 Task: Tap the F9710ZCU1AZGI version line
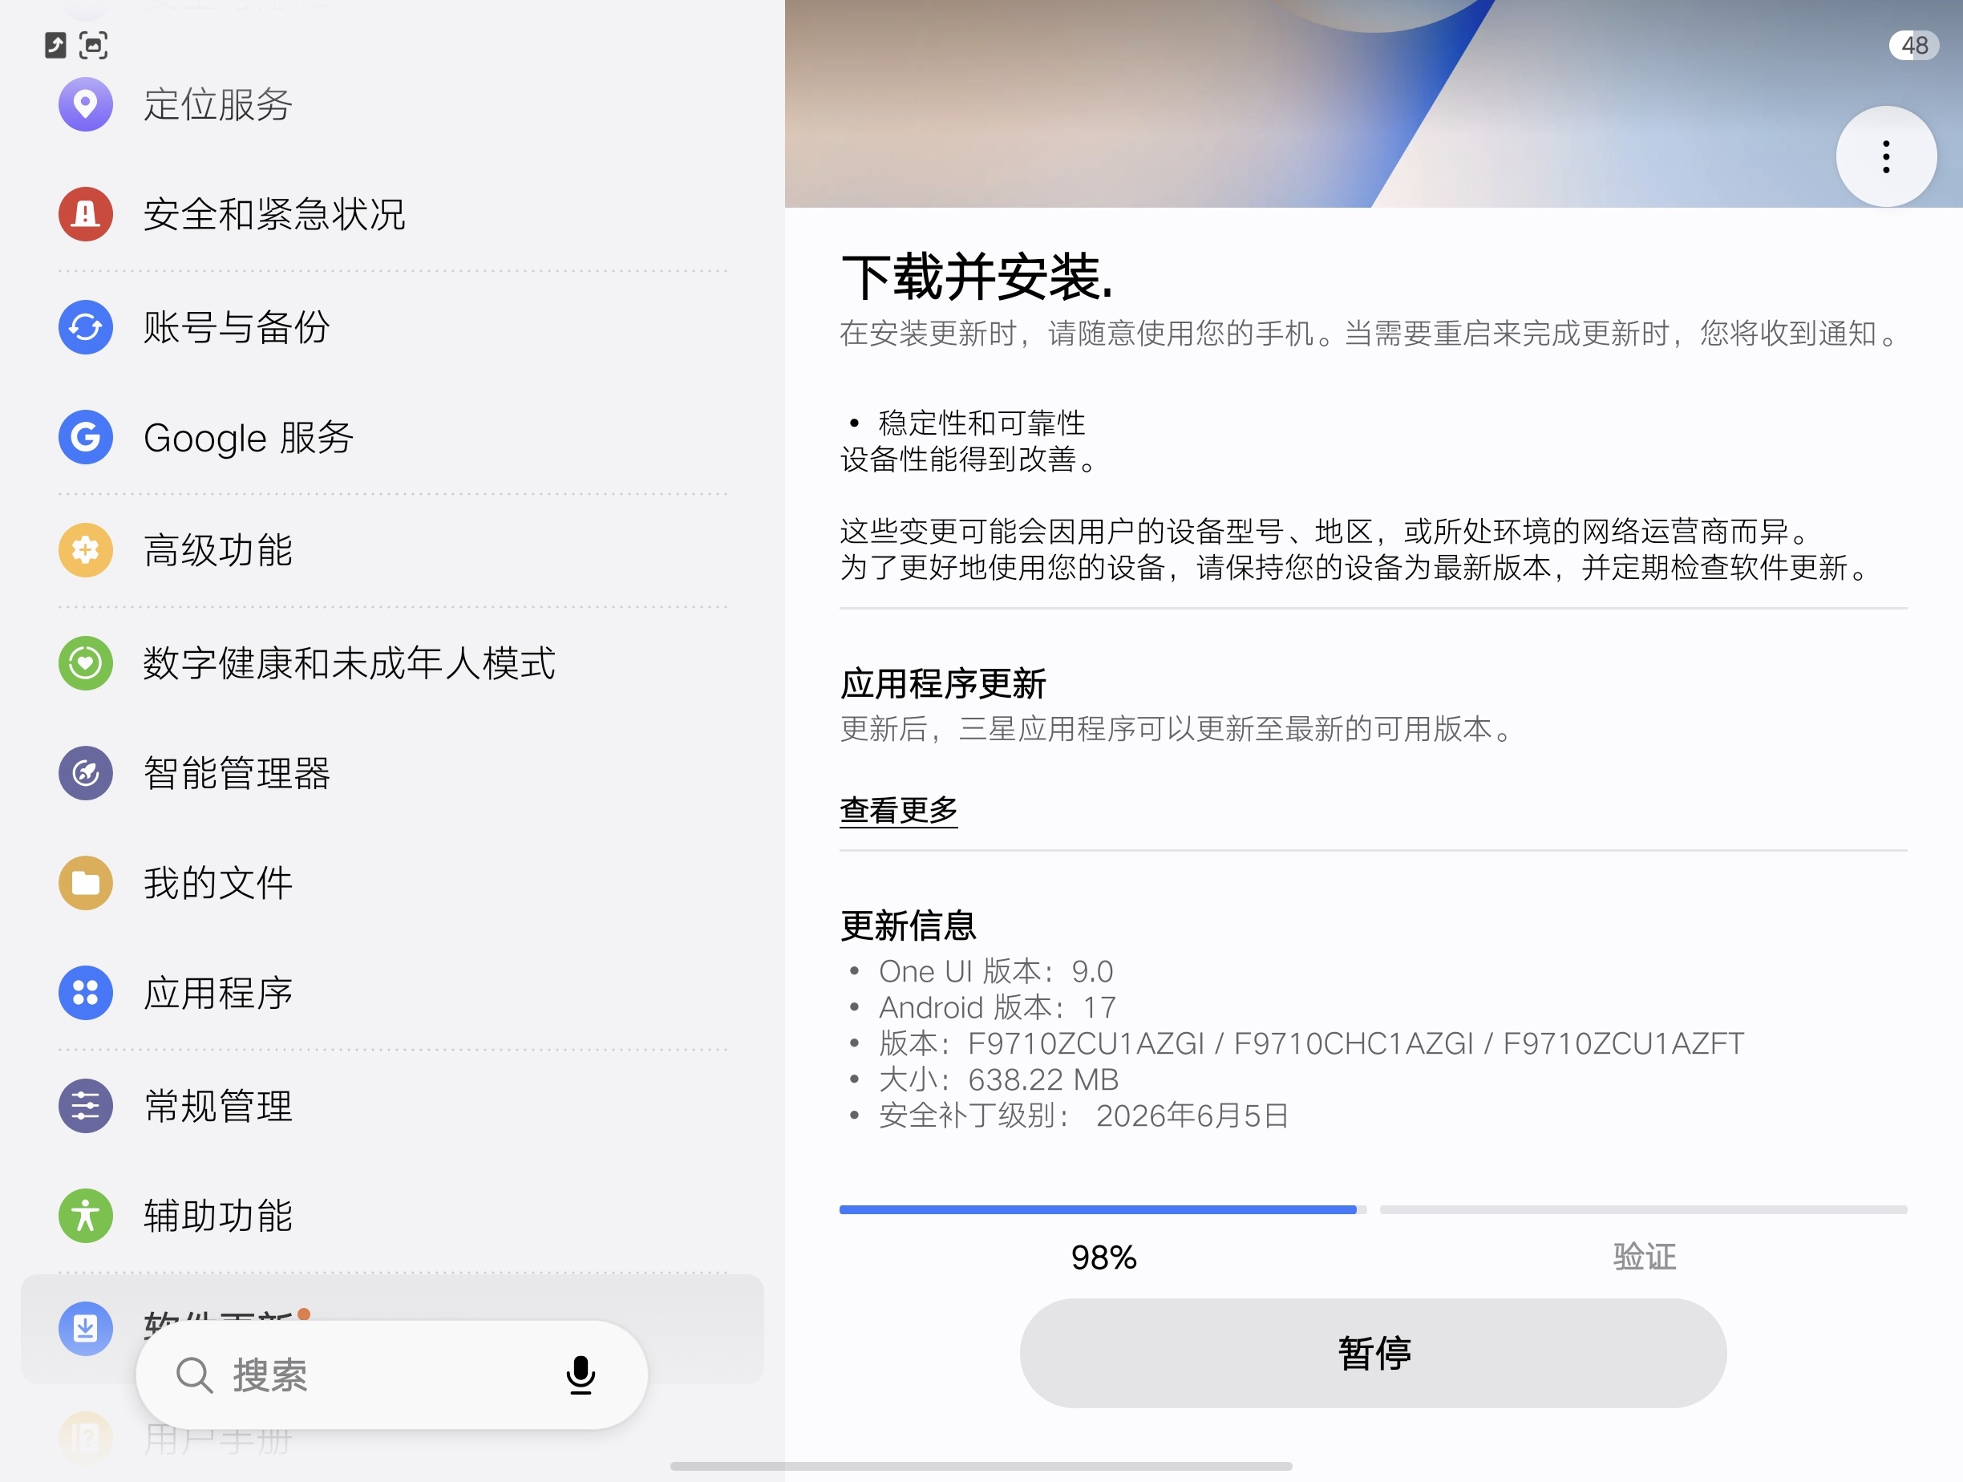click(x=1311, y=1043)
